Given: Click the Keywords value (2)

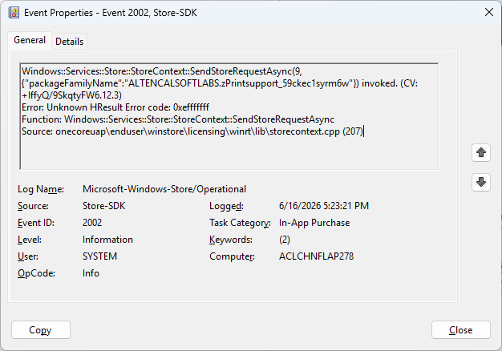Looking at the screenshot, I should (285, 240).
